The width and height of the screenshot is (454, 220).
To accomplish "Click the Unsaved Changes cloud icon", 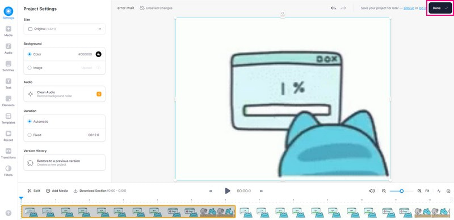I will (142, 8).
